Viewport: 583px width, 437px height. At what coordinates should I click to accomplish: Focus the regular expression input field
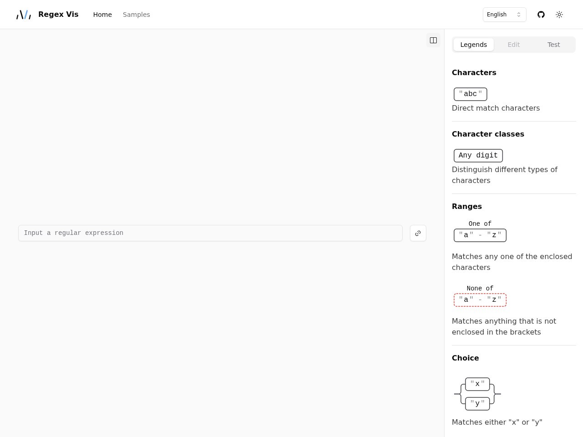pos(210,233)
